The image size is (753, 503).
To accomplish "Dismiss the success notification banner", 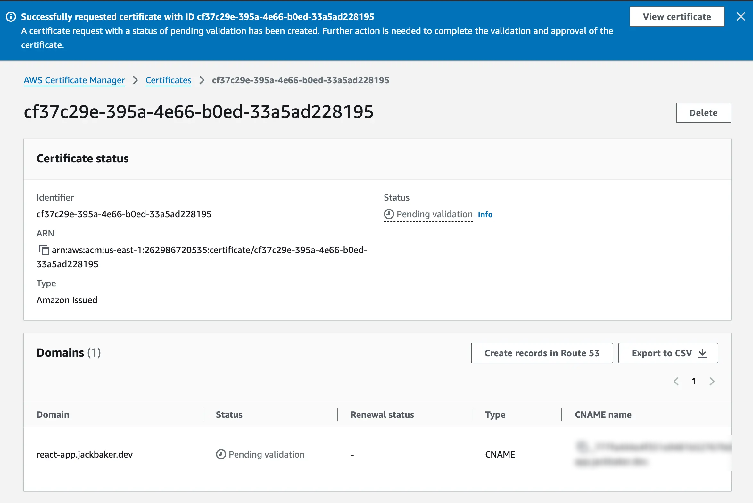I will 741,17.
